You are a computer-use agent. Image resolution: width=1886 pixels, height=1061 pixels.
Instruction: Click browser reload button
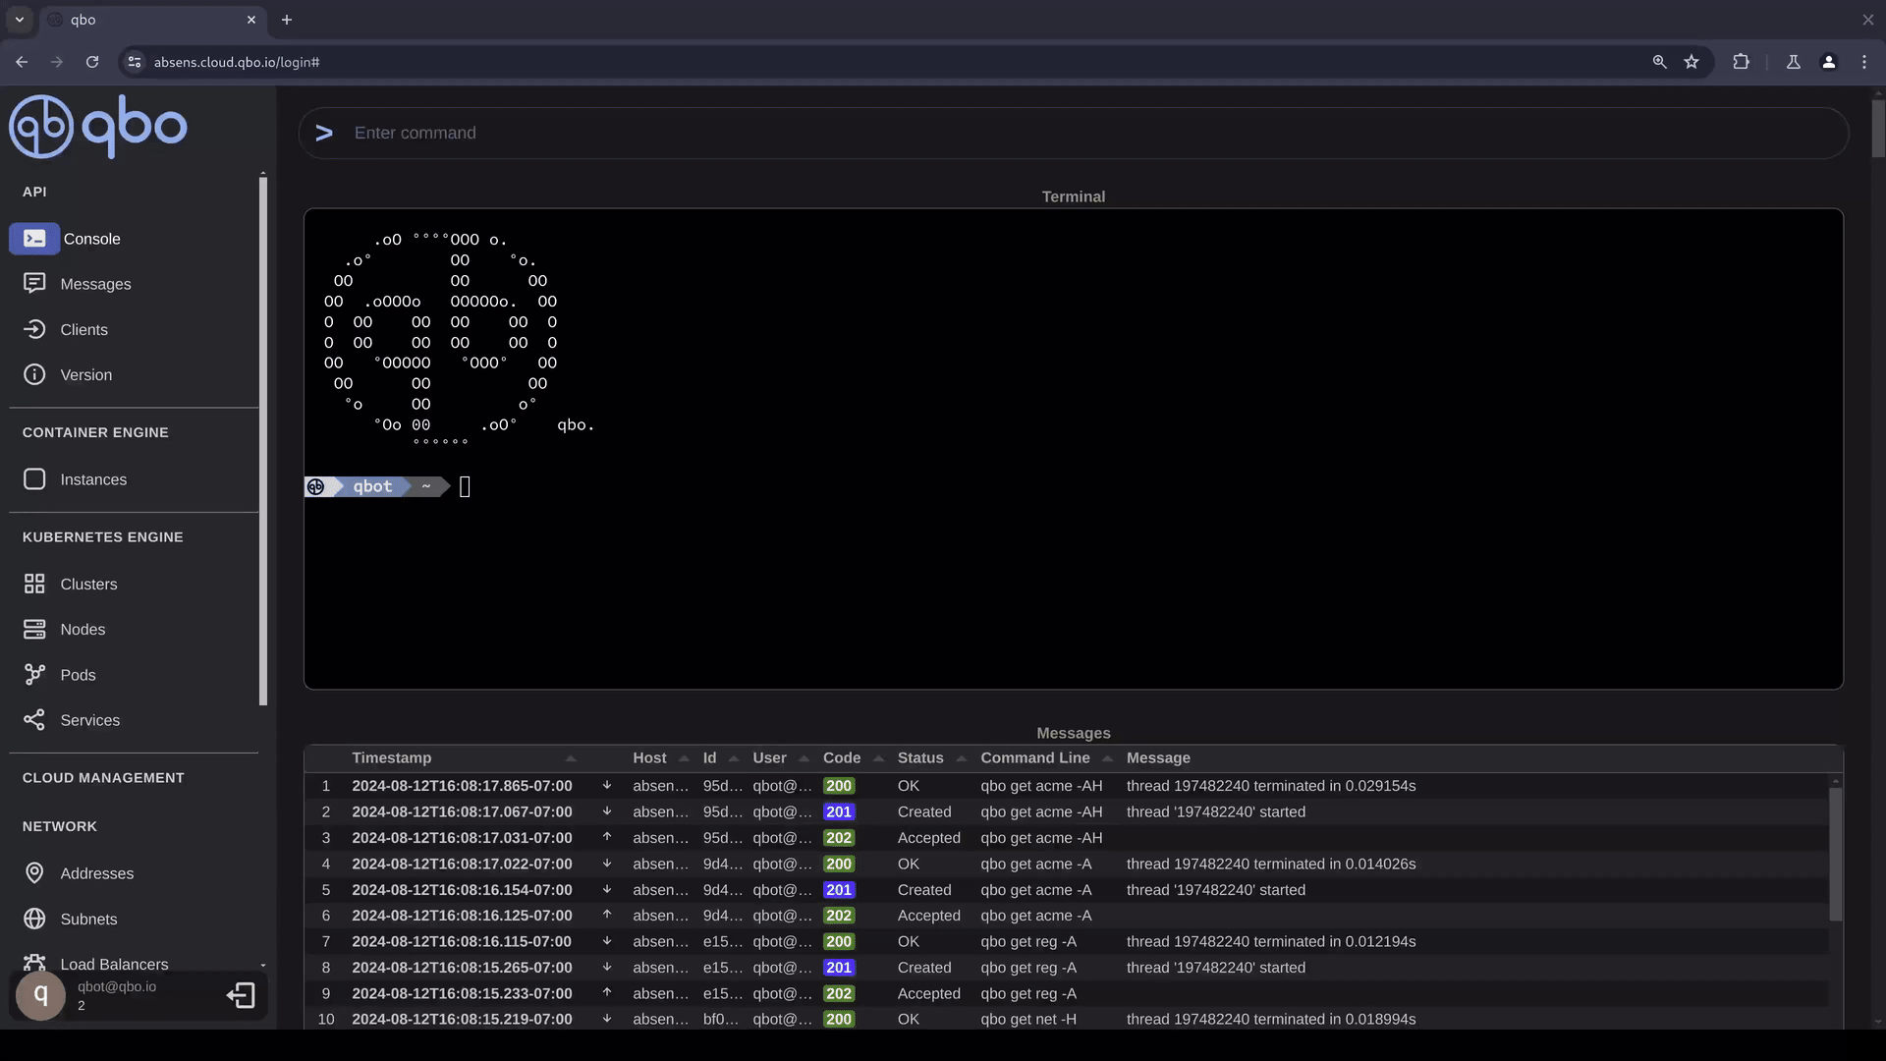coord(92,62)
